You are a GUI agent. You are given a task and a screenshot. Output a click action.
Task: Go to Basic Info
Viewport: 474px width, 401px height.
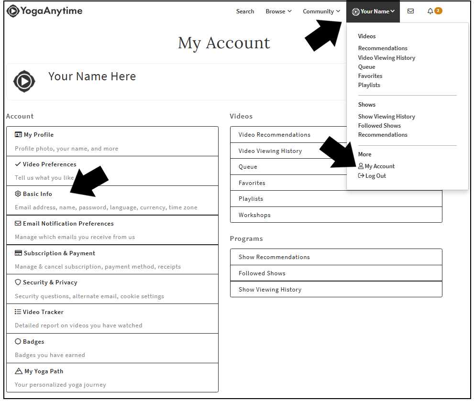112,201
